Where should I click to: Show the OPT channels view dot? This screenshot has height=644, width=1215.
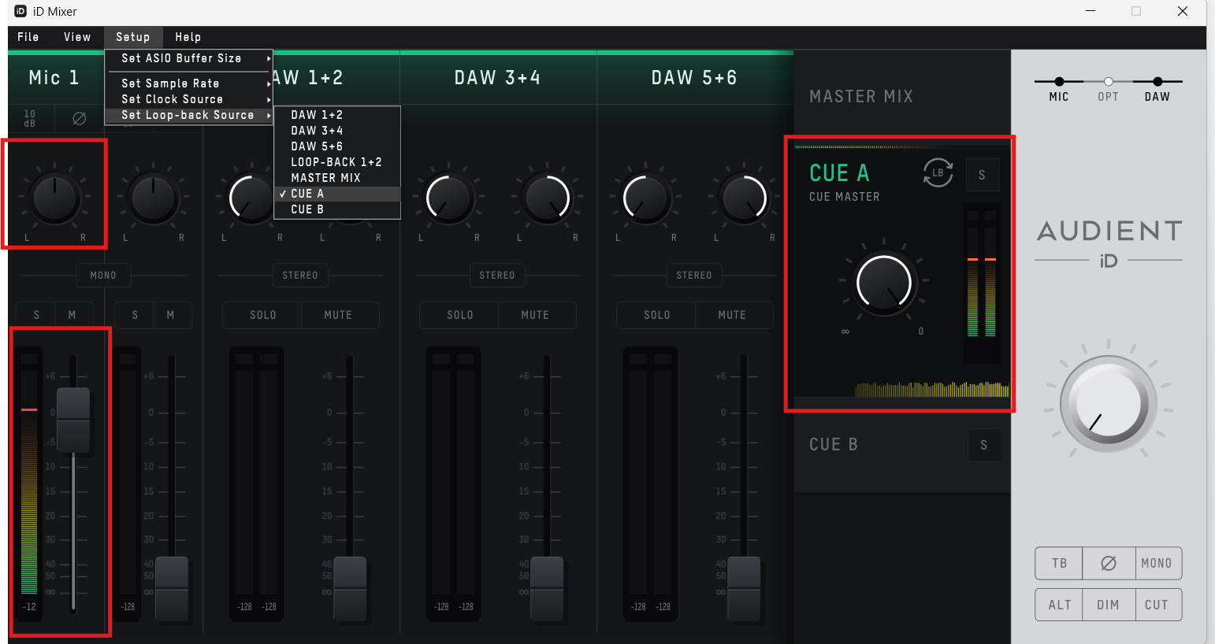(x=1109, y=81)
